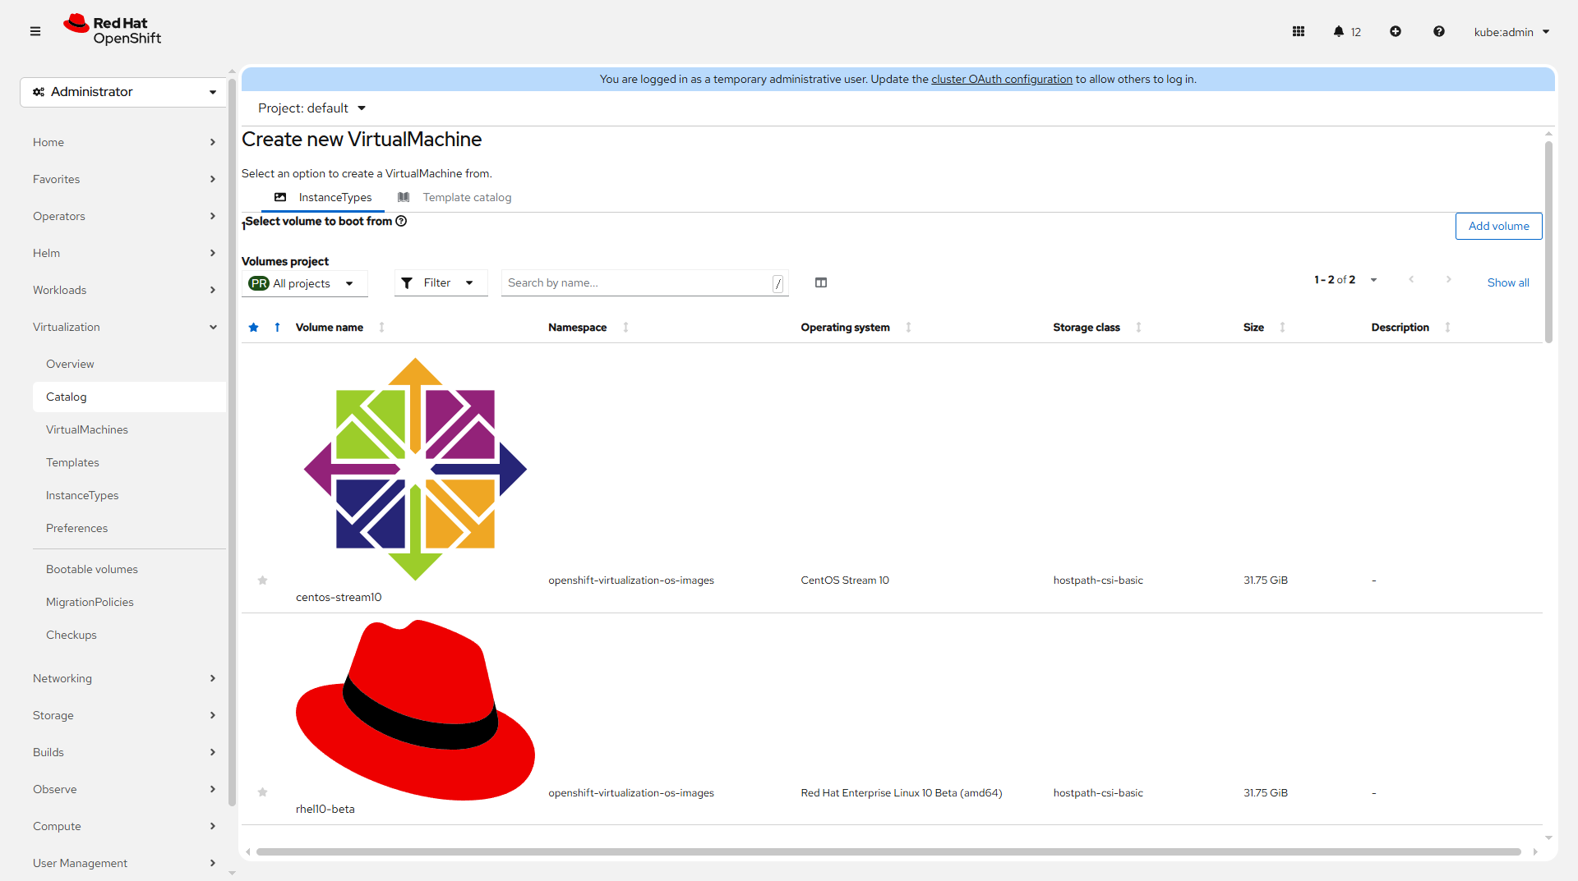The height and width of the screenshot is (881, 1578).
Task: Expand the Observe navigation section
Action: point(123,789)
